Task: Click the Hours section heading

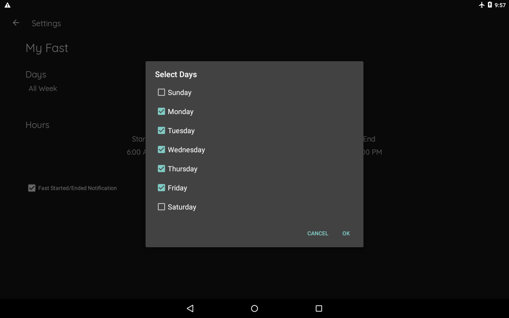Action: click(37, 125)
